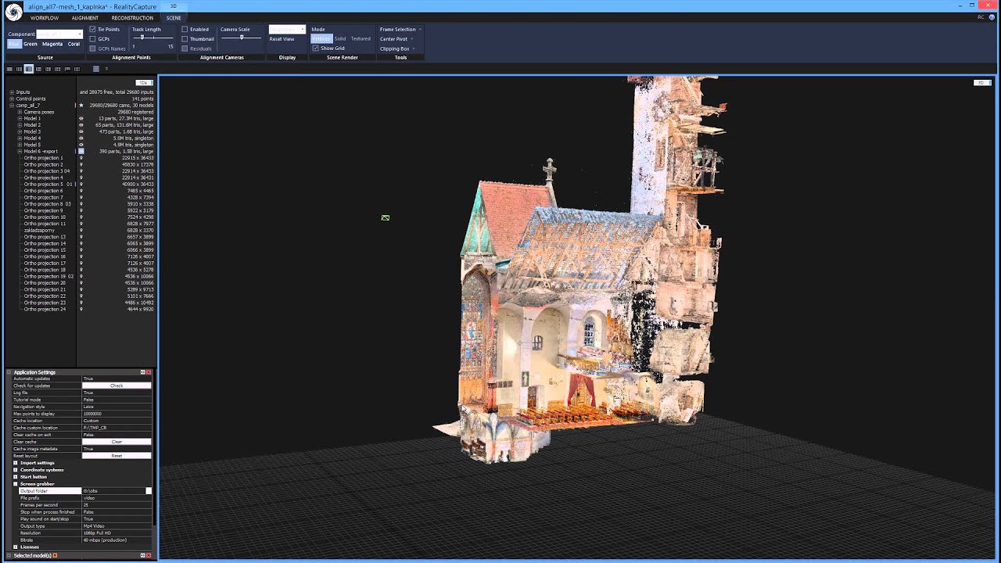
Task: Uncheck the Tie Points checkbox
Action: click(92, 30)
